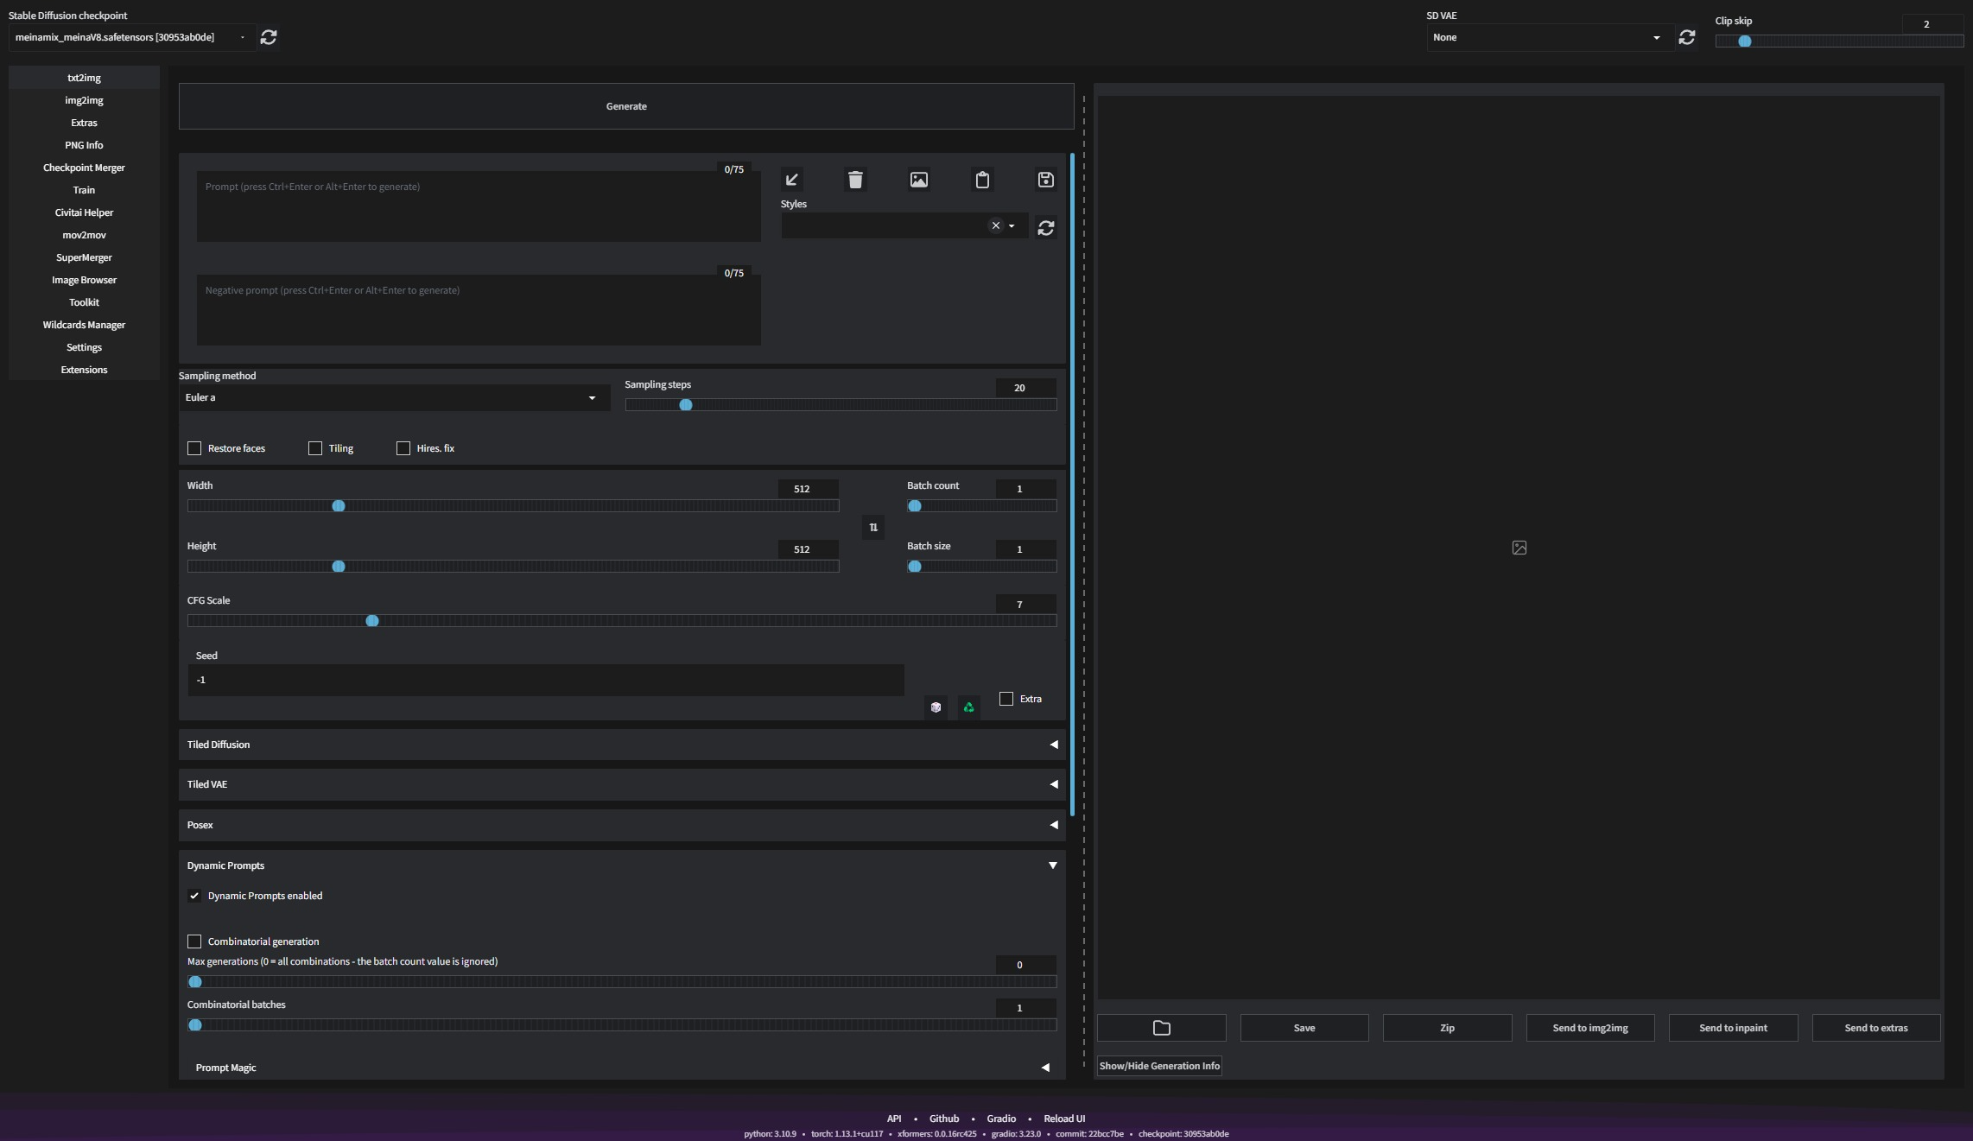Click the trash icon to clear prompt

click(855, 180)
